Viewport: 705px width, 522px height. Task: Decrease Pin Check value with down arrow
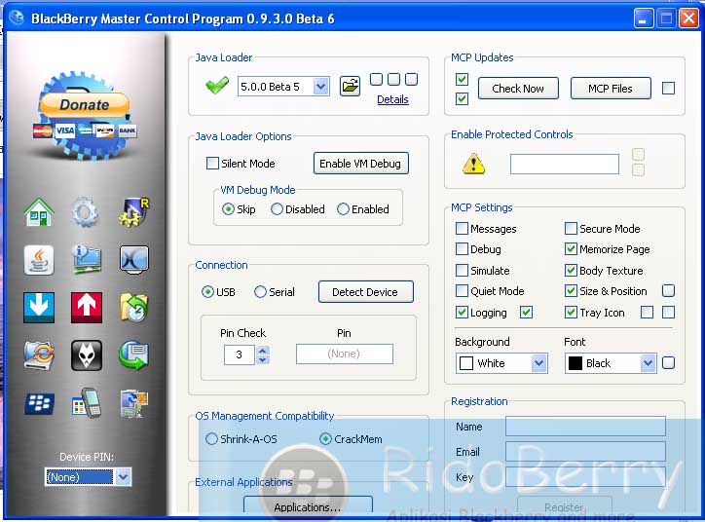(263, 359)
